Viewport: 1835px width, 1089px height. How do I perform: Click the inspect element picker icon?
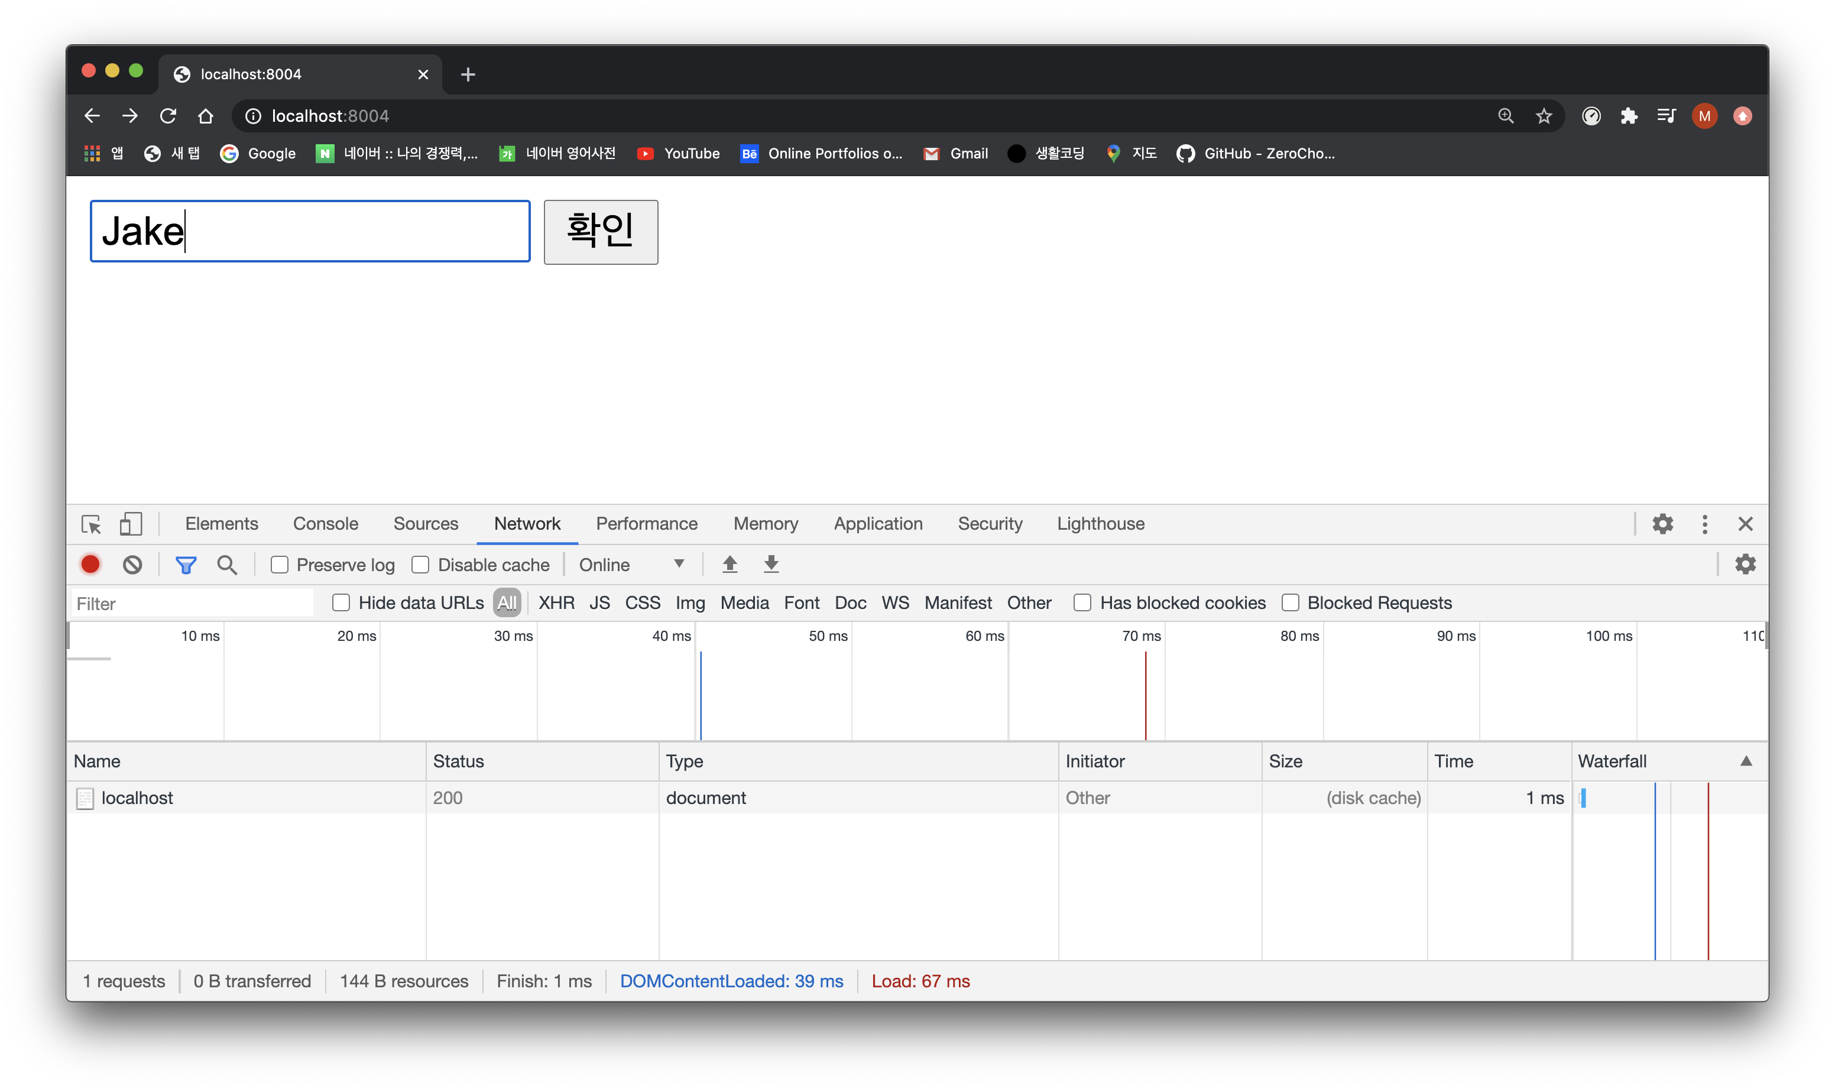pos(92,524)
